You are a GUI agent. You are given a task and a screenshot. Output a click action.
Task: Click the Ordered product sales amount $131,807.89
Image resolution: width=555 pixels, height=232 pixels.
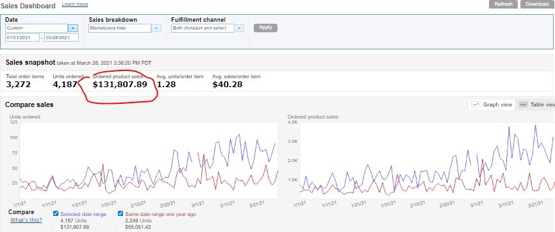click(x=120, y=85)
